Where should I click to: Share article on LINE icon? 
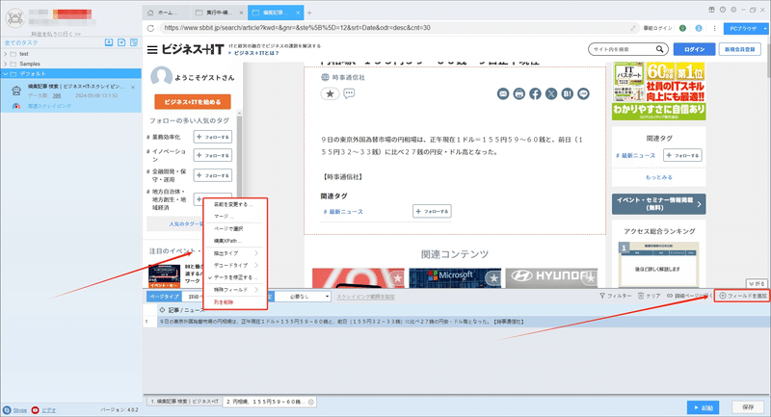(x=584, y=93)
